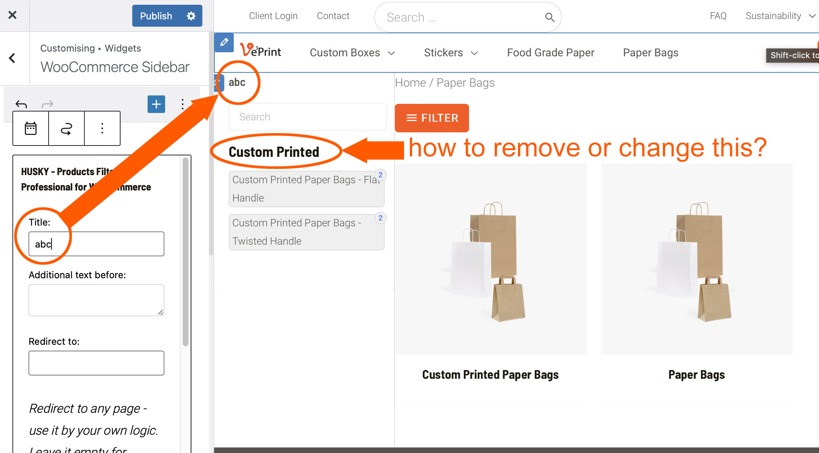Open the Paper Bags menu item

point(651,53)
